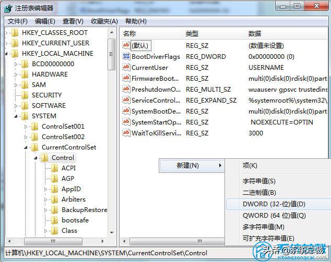Choose DWORD (32-位)值(D) from submenu
331x262 pixels.
[278, 204]
